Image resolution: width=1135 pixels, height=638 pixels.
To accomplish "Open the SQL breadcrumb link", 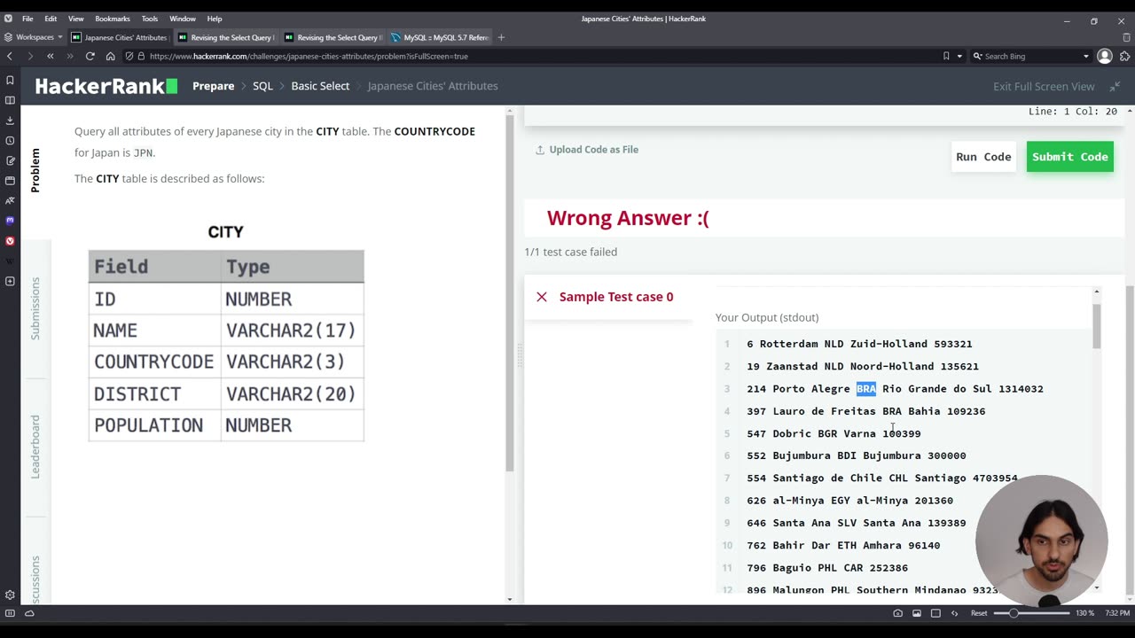I will coord(262,86).
